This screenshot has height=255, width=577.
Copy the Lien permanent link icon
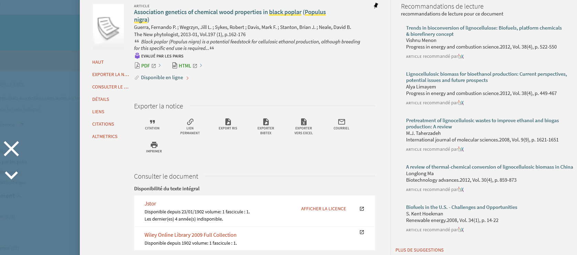(190, 122)
